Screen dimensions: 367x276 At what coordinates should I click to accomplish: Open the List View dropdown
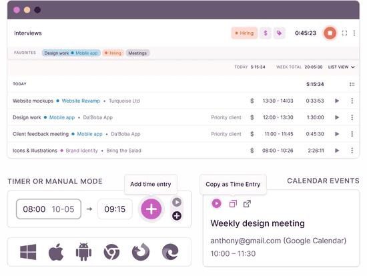[x=341, y=67]
